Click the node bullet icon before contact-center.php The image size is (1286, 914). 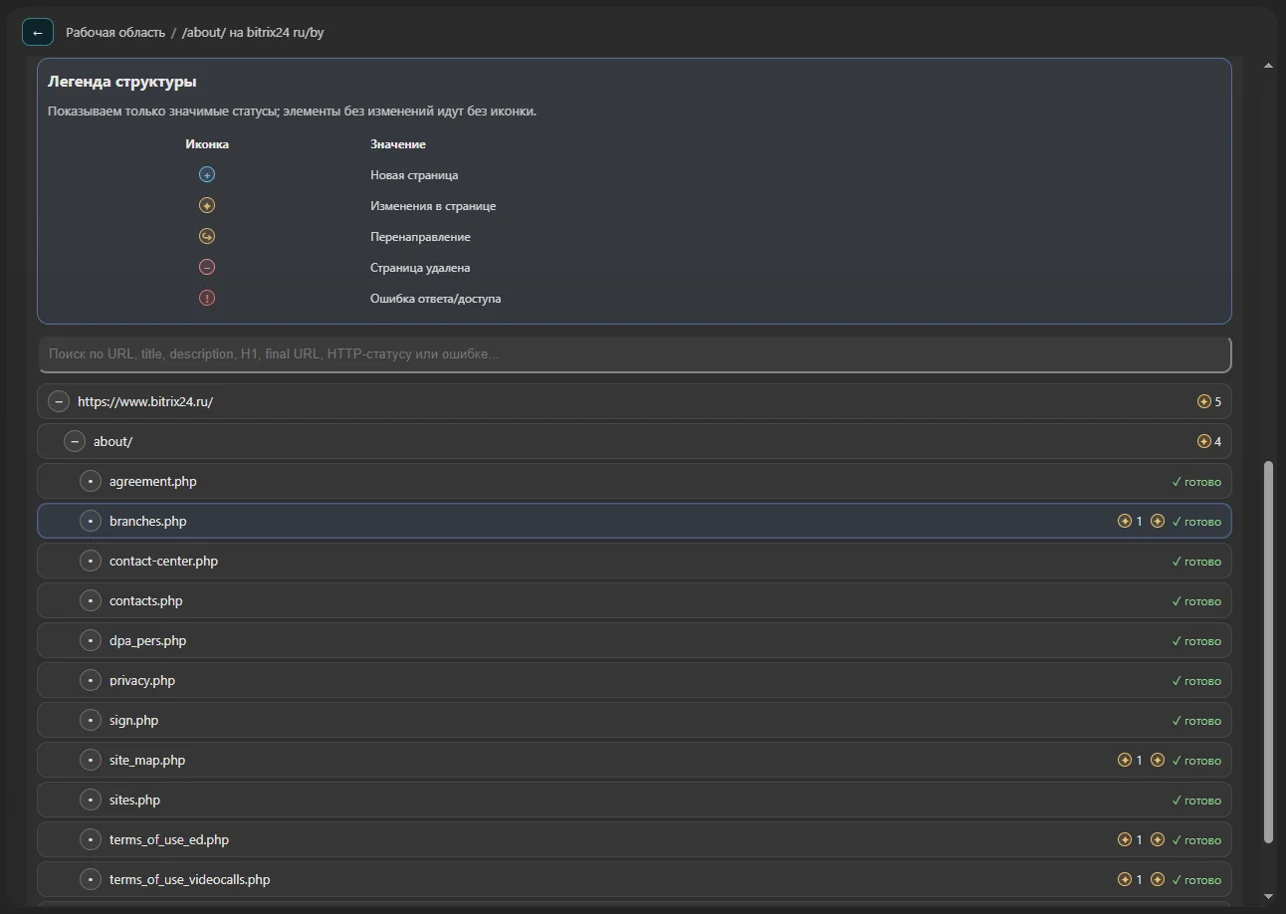click(x=91, y=561)
